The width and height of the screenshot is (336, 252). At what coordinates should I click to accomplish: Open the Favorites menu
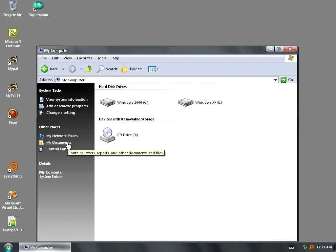click(x=84, y=58)
